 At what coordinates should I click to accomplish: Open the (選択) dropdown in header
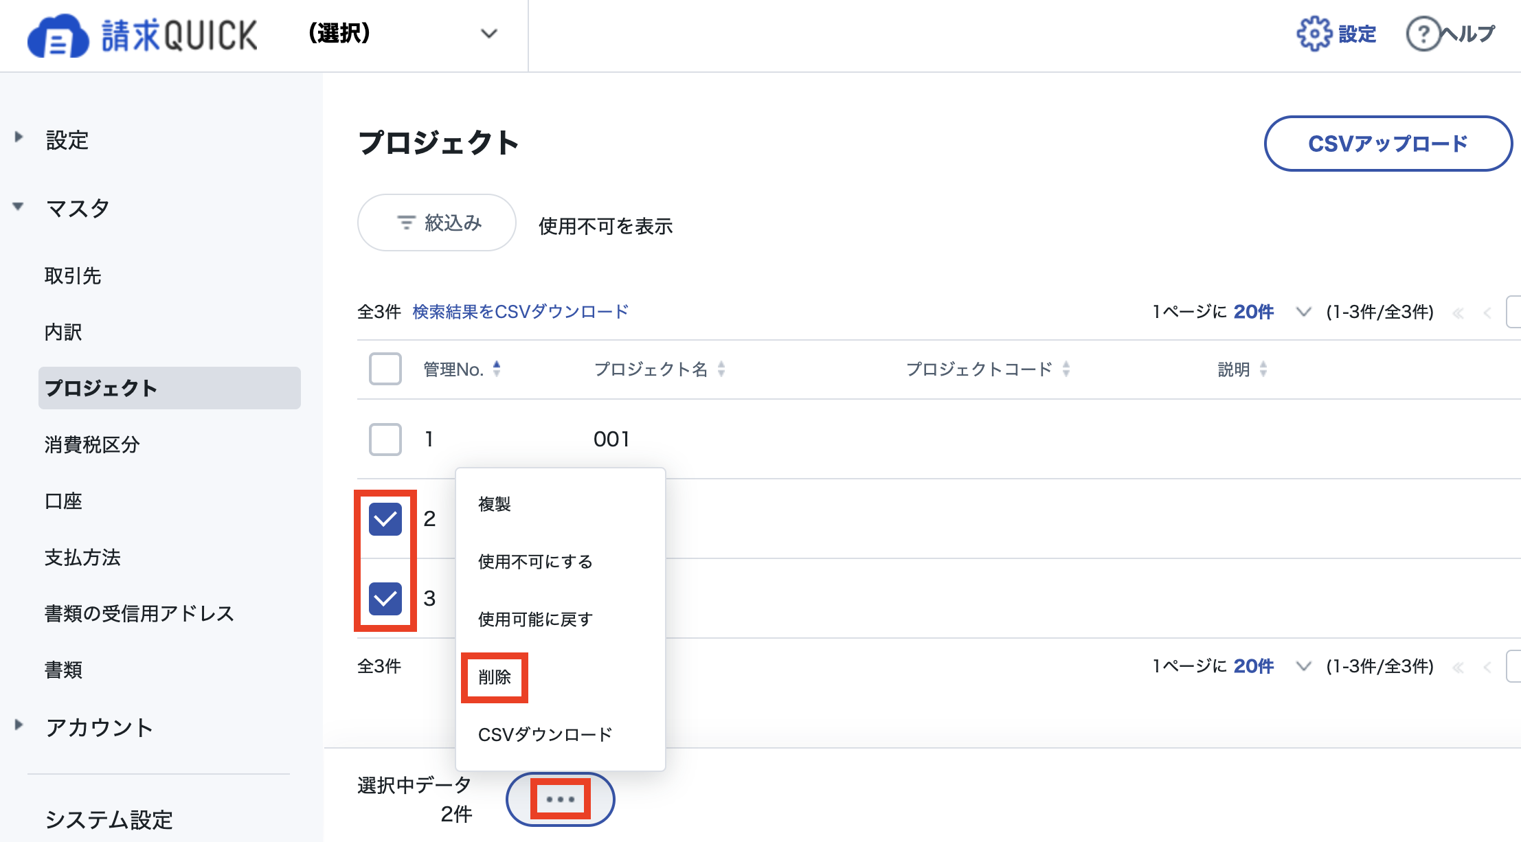[x=403, y=33]
